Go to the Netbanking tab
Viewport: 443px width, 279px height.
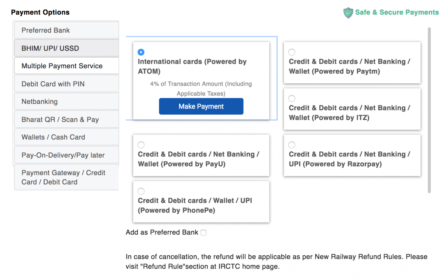click(x=66, y=101)
